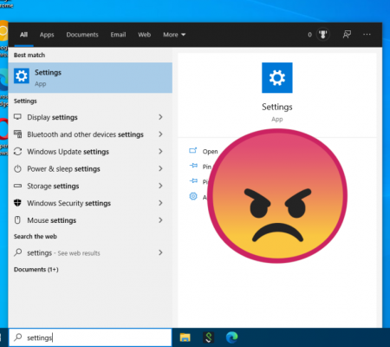390x347 pixels.
Task: Select Display settings text result
Action: (x=52, y=117)
